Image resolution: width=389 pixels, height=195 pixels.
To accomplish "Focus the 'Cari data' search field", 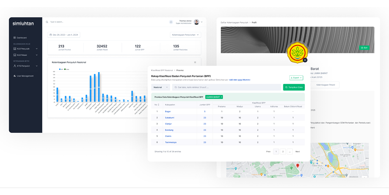I will pos(226,87).
